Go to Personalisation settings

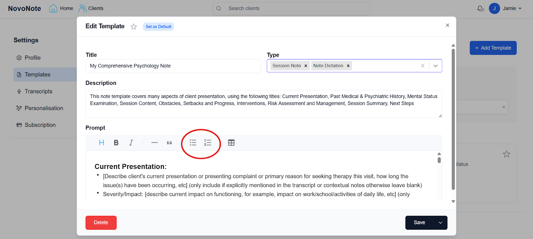pos(44,108)
